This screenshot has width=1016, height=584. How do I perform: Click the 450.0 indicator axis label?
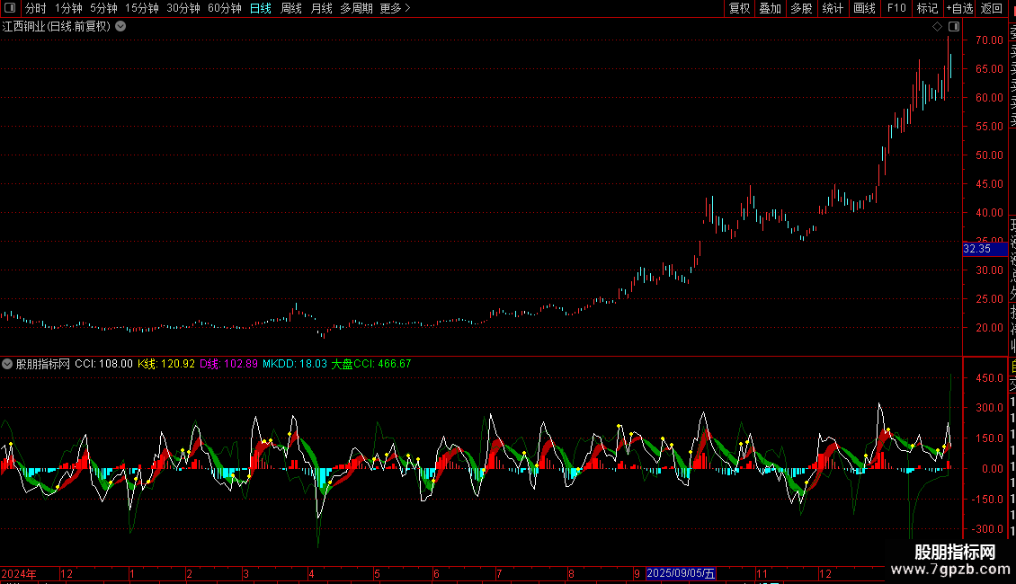pos(989,377)
